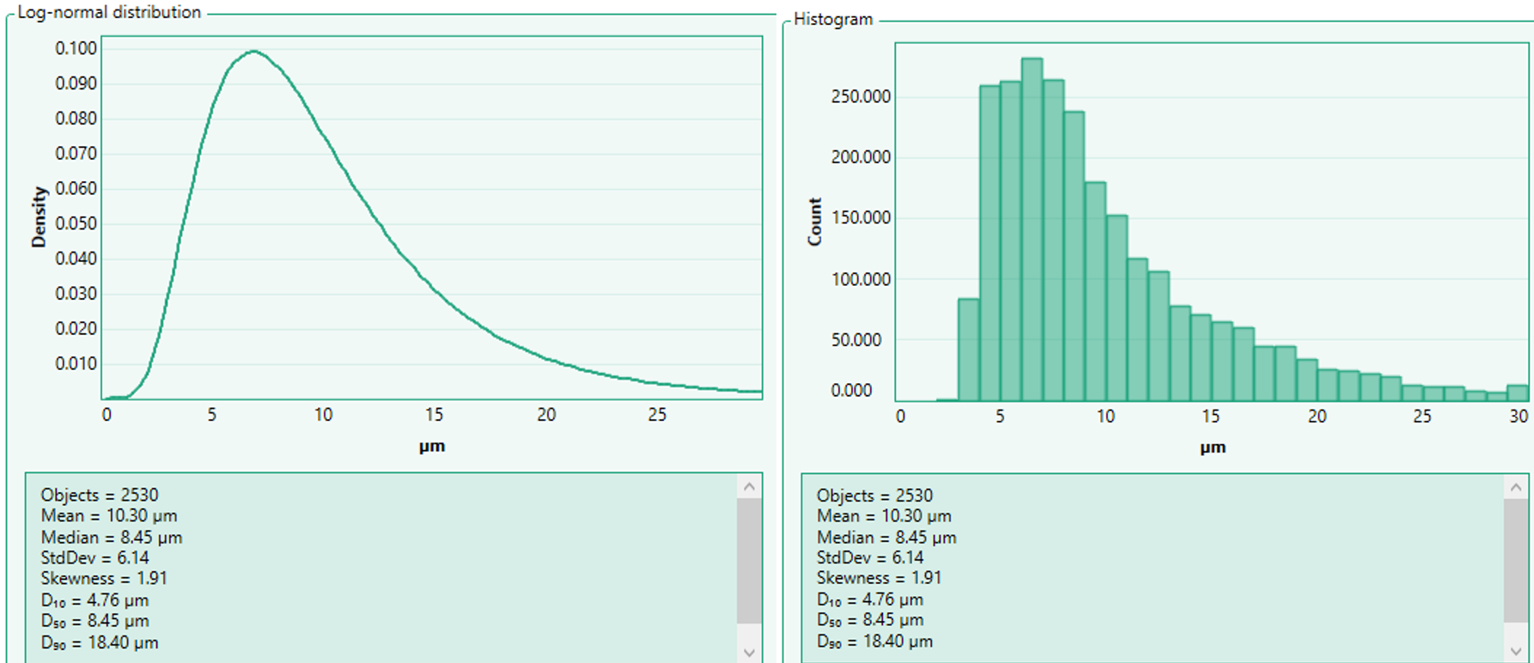
Task: Select the rightmost histogram bar near 30 µm
Action: [1518, 392]
